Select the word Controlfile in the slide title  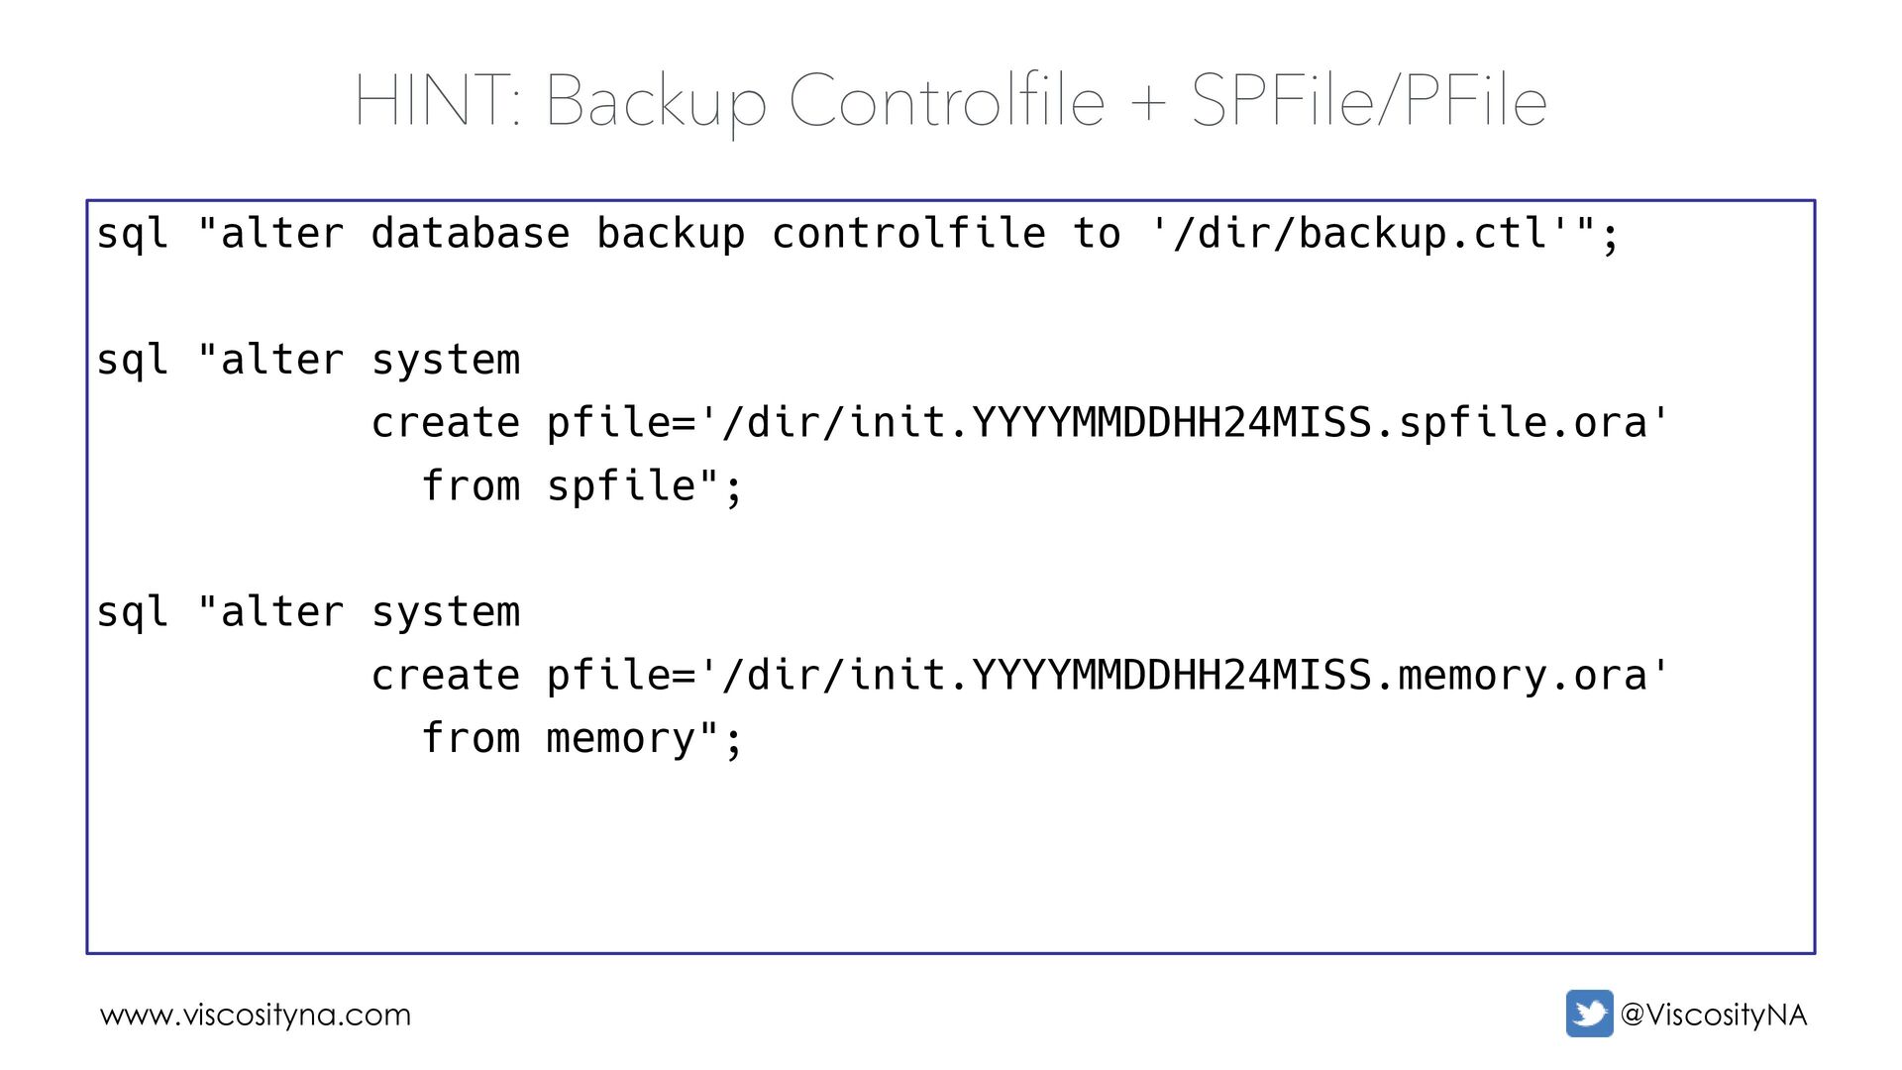click(946, 101)
